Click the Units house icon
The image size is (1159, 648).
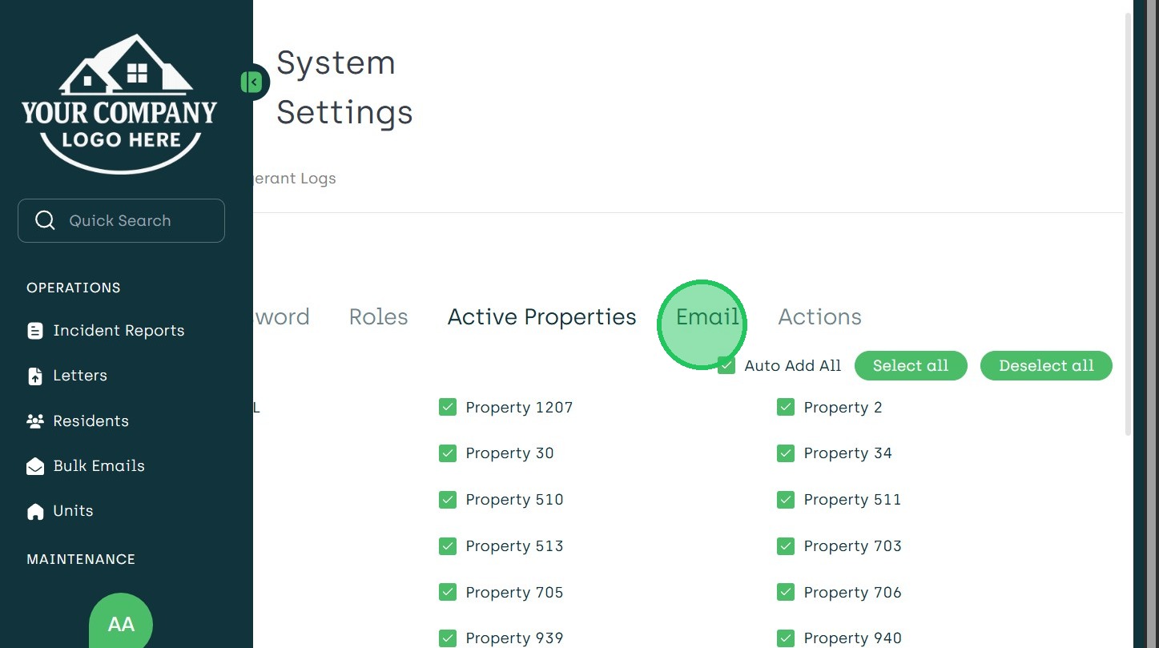[35, 511]
